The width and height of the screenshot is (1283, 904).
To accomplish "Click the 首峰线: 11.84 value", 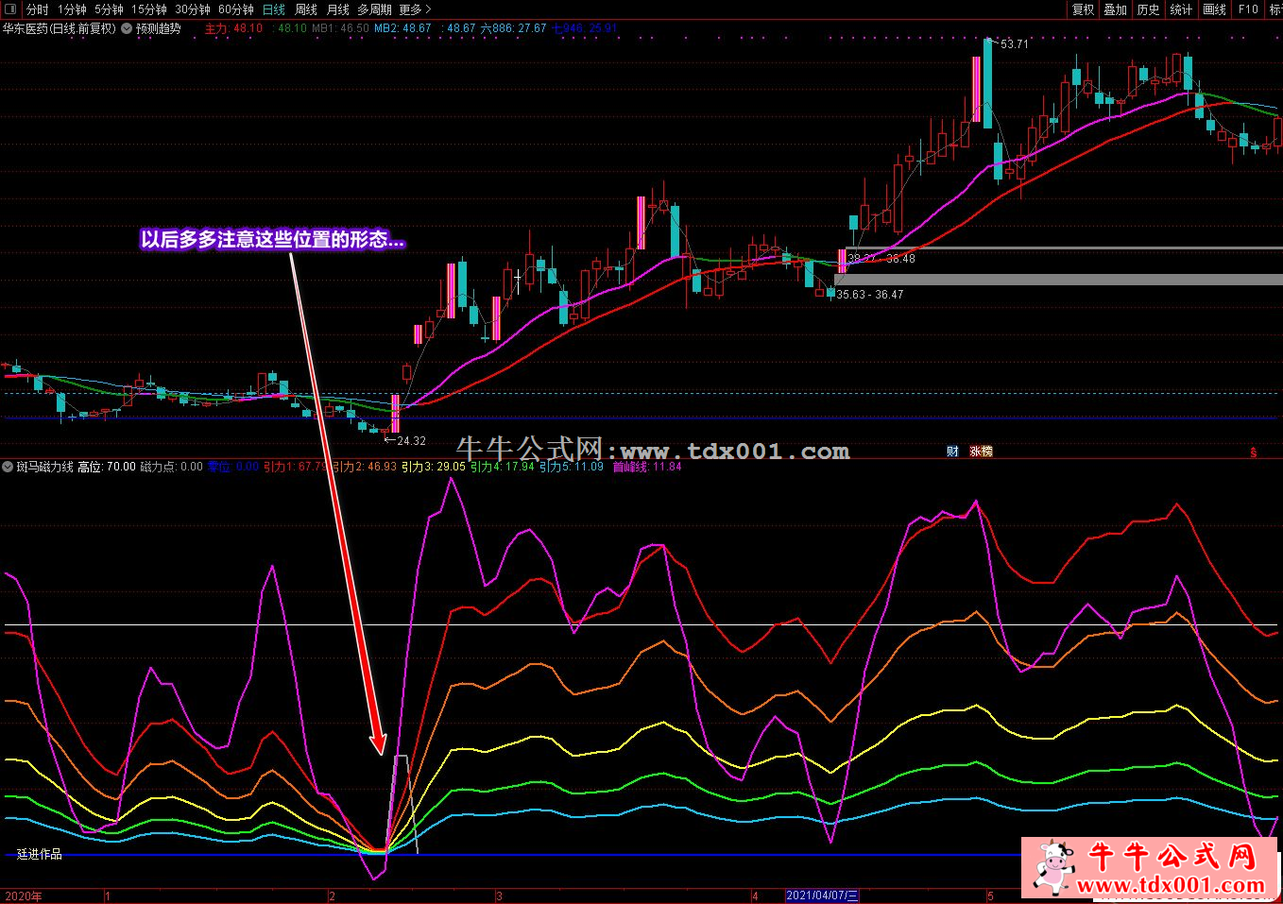I will coord(647,467).
